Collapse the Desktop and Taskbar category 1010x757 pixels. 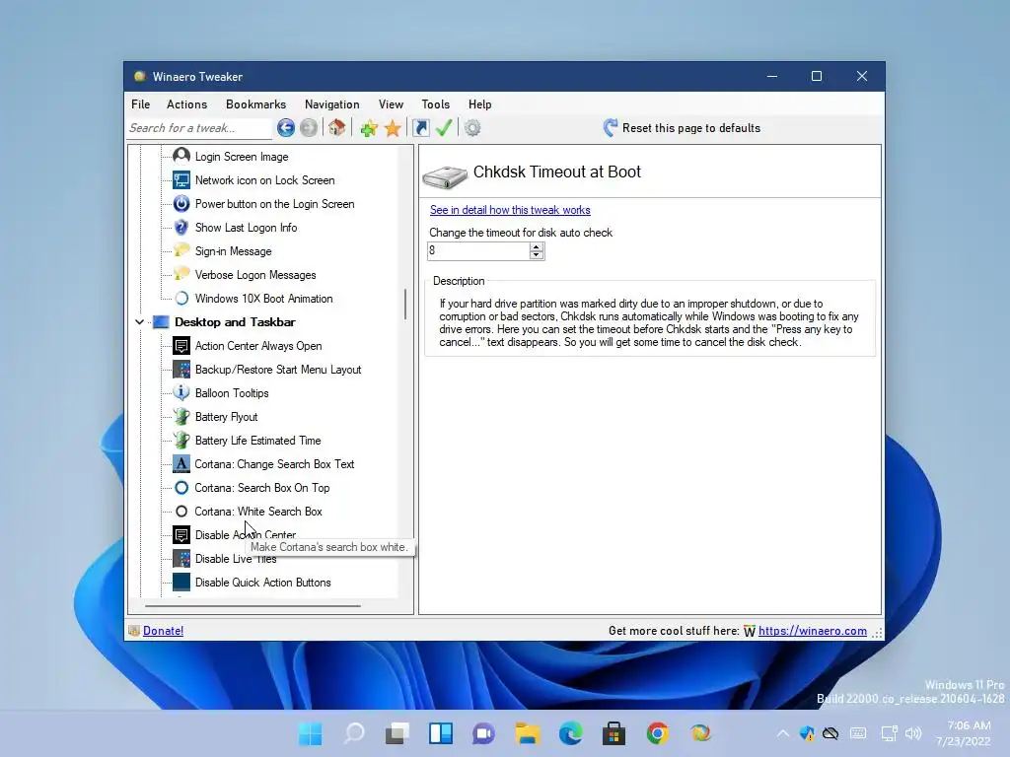139,322
